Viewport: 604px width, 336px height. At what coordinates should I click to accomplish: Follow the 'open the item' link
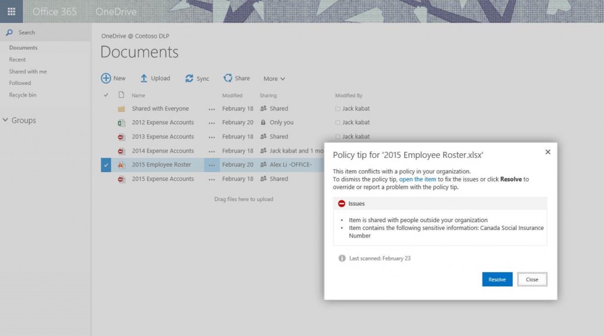(418, 179)
